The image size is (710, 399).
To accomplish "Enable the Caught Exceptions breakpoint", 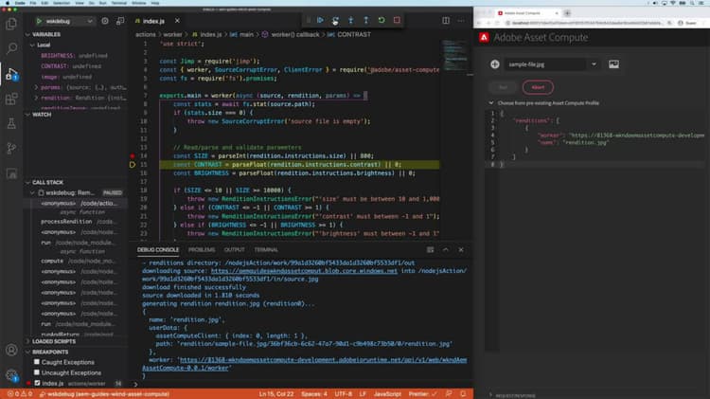I will [x=37, y=362].
